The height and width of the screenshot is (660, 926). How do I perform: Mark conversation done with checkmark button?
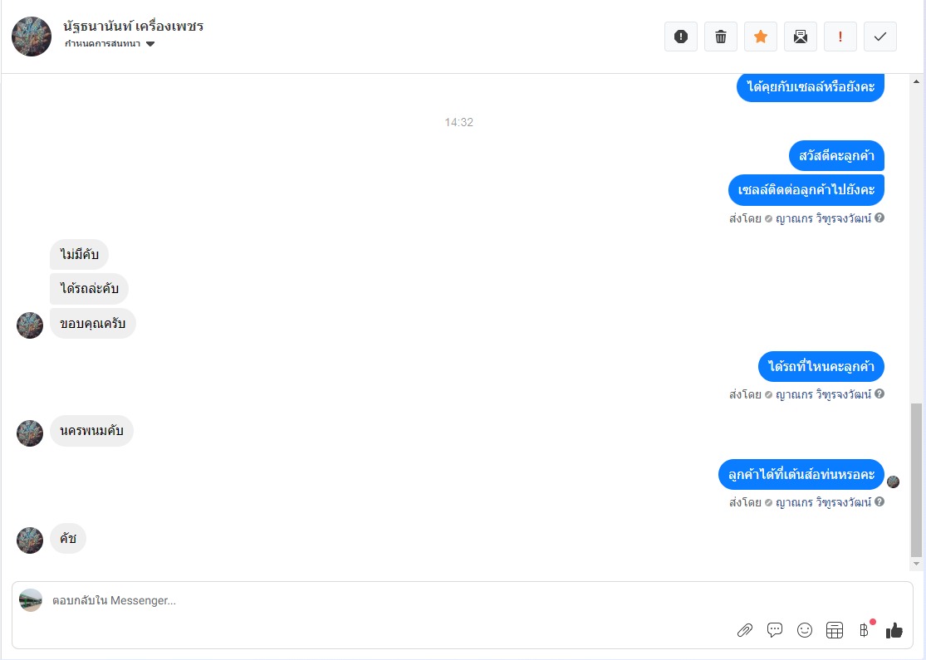coord(880,37)
